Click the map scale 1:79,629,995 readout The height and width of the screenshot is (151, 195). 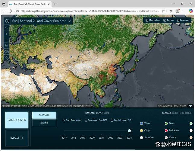tap(164, 106)
